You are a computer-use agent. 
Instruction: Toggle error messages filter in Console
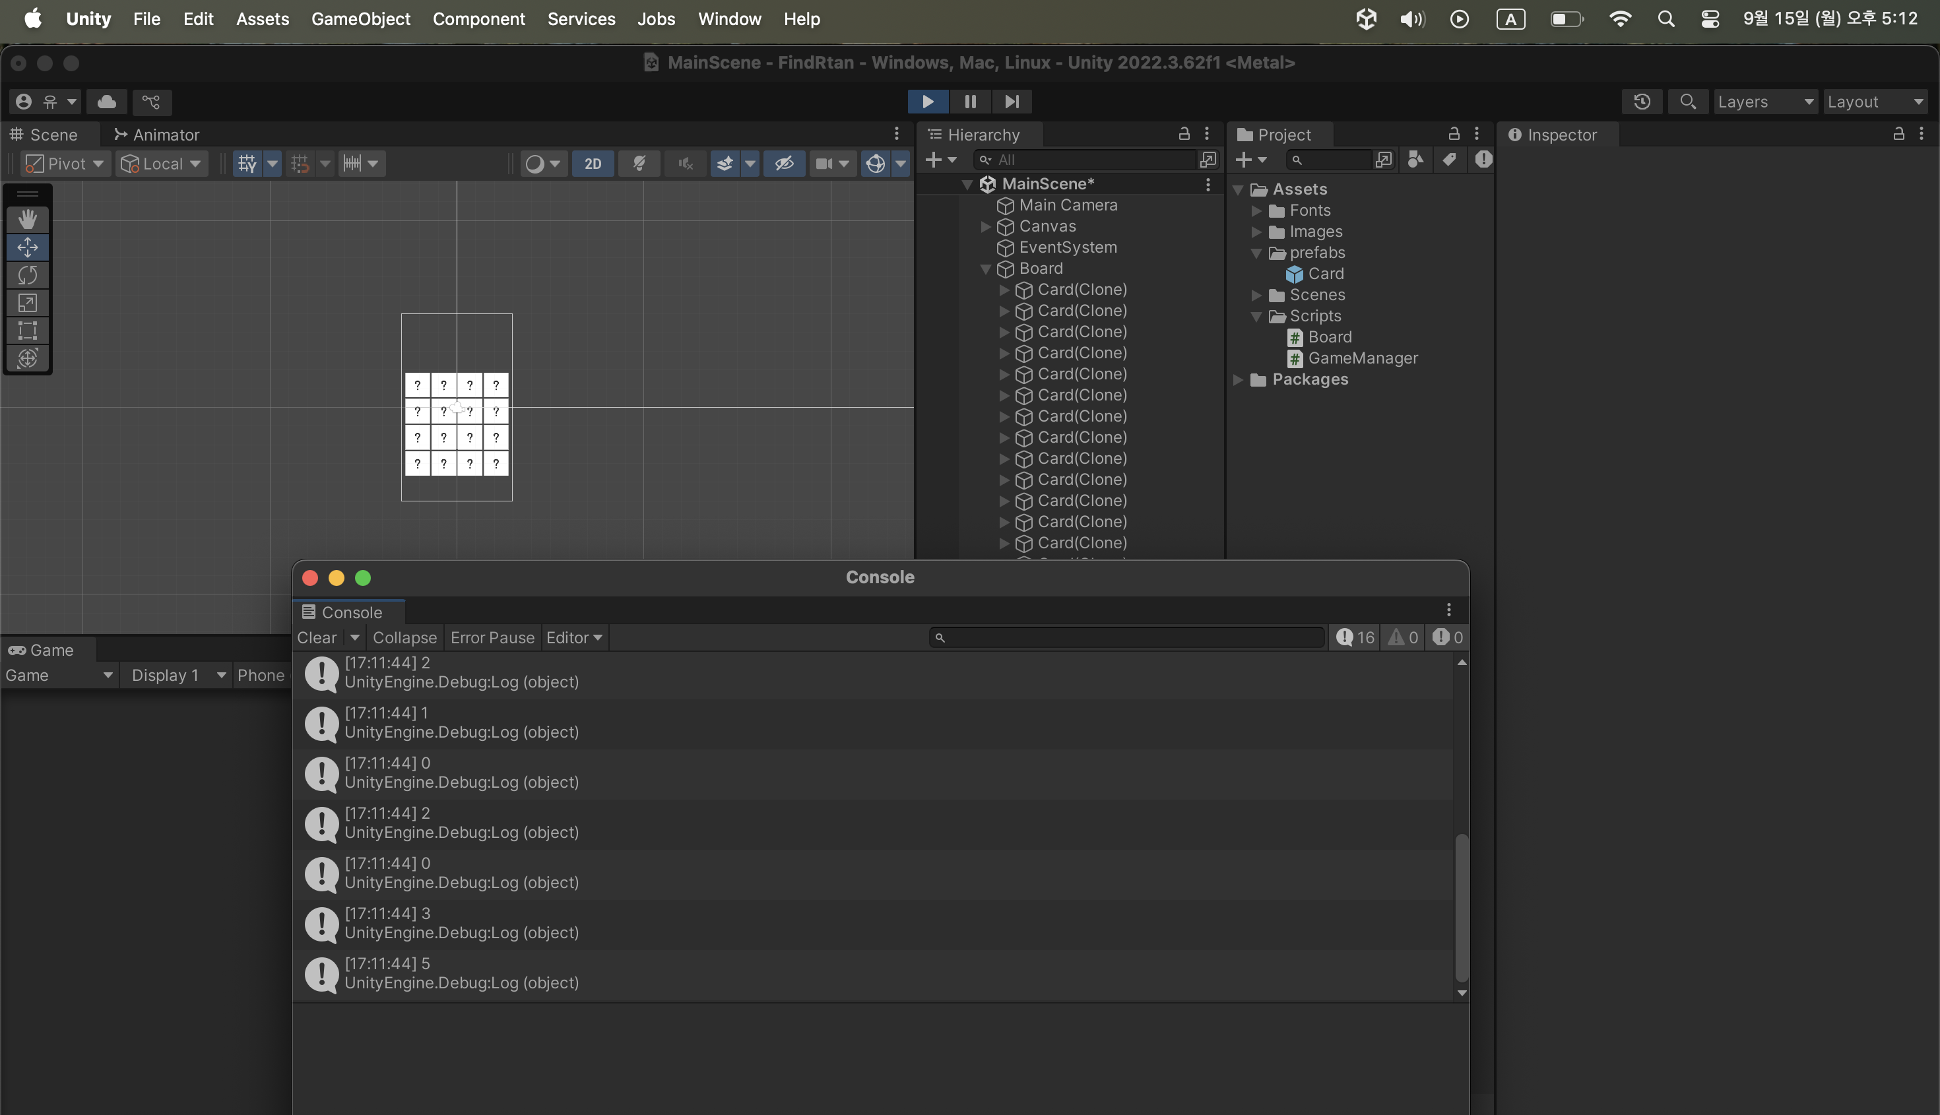(1448, 638)
